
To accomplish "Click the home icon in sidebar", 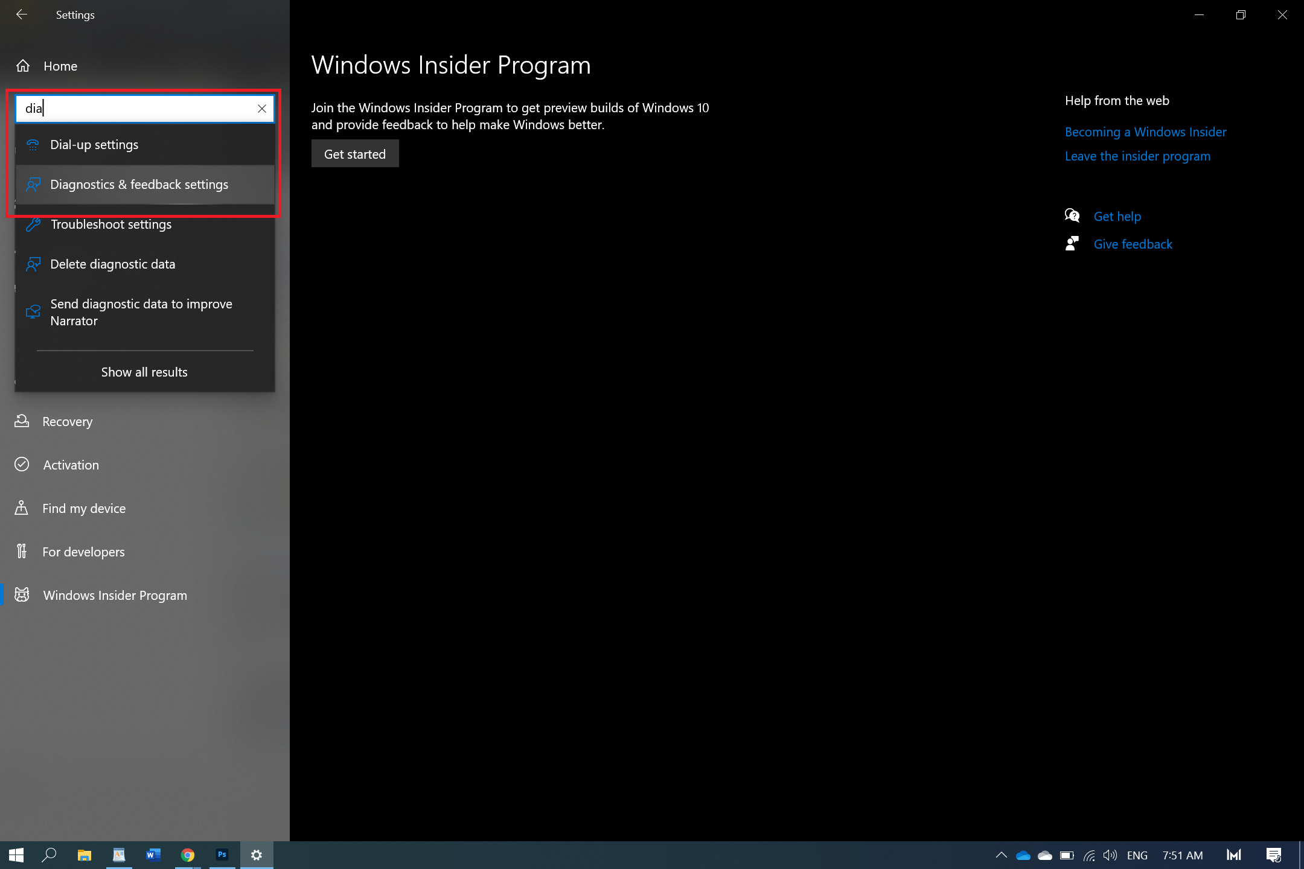I will 23,66.
